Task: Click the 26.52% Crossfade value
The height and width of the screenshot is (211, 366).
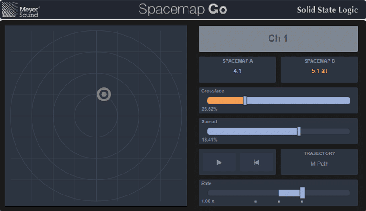Action: pos(209,109)
